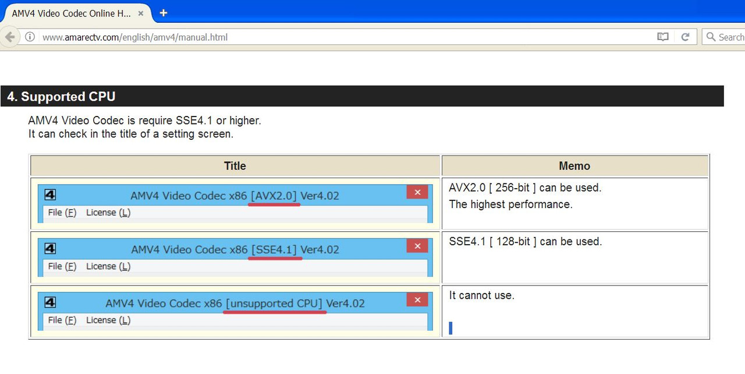Click AMV4 logo icon in AVX2.0 row
This screenshot has width=745, height=374.
coord(50,195)
